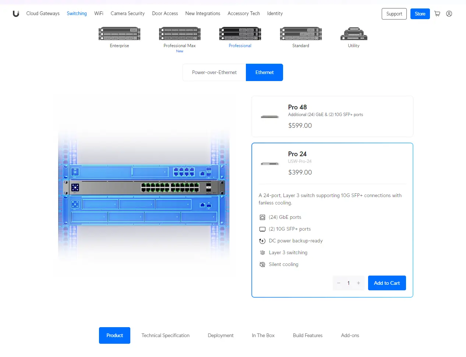Increase quantity with the plus button
Screen dimensions: 466x357
pyautogui.click(x=359, y=283)
